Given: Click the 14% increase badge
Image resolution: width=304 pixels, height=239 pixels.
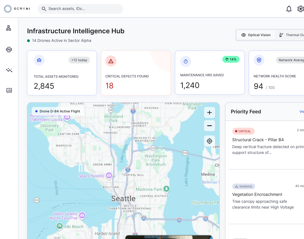Looking at the screenshot, I should (231, 59).
